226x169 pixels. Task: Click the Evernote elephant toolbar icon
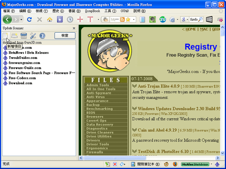(x=152, y=20)
